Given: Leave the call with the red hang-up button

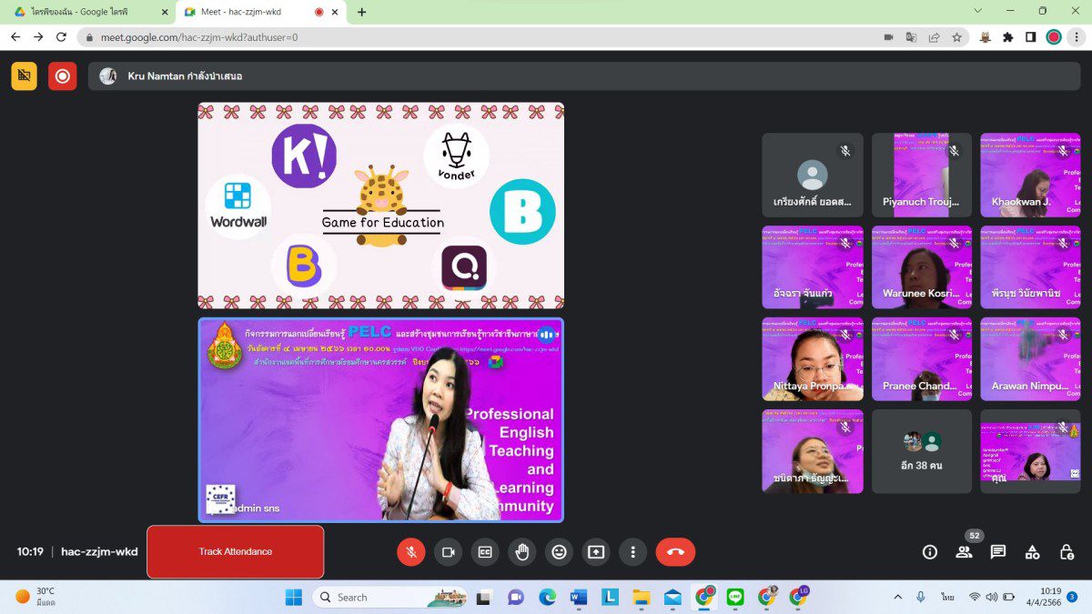Looking at the screenshot, I should 675,551.
